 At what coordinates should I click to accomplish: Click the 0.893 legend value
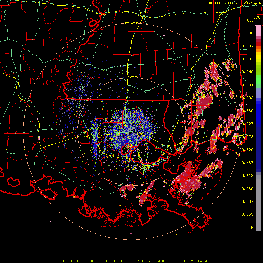point(248,59)
